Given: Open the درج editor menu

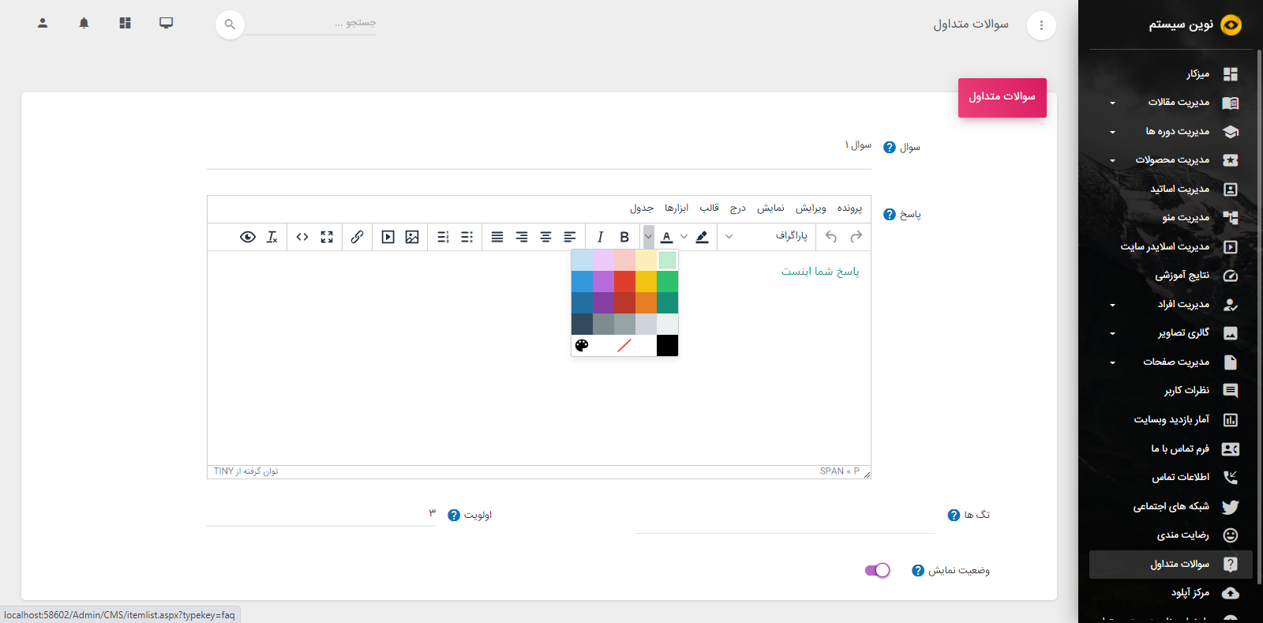Looking at the screenshot, I should tap(737, 208).
